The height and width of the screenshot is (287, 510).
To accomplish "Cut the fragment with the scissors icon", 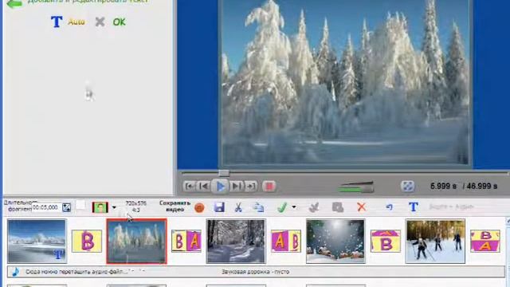I will click(238, 207).
